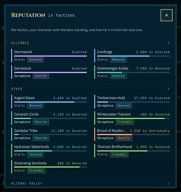
Task: Open the Silverwing Sentinels faction entry
Action: 49,167
